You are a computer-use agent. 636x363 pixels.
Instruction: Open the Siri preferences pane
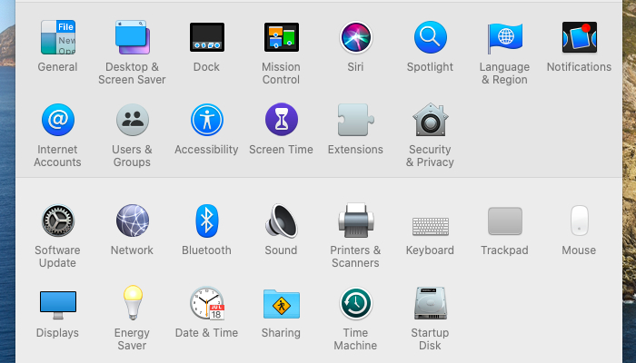coord(356,37)
